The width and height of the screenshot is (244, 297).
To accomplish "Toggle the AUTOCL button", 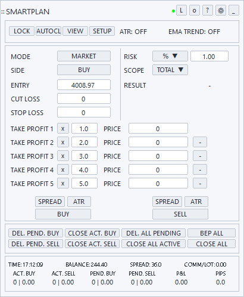I will click(48, 31).
